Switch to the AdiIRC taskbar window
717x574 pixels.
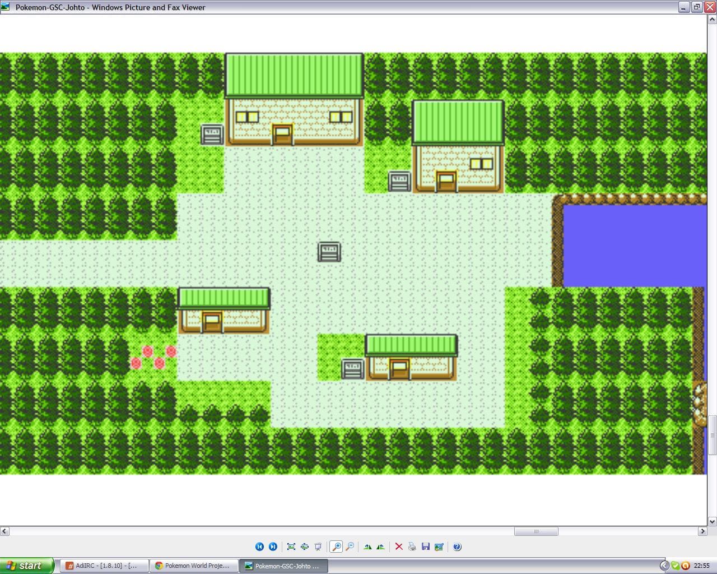tap(104, 566)
